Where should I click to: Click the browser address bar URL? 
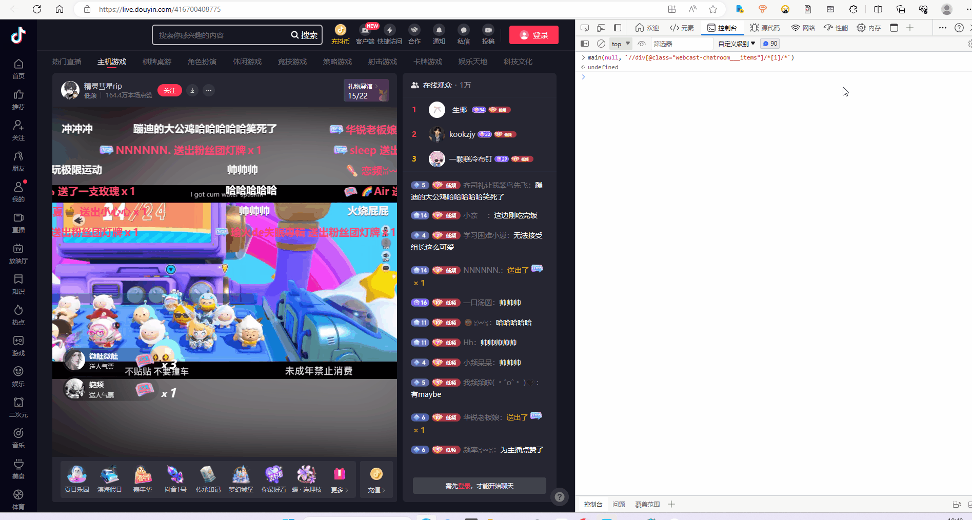tap(160, 9)
